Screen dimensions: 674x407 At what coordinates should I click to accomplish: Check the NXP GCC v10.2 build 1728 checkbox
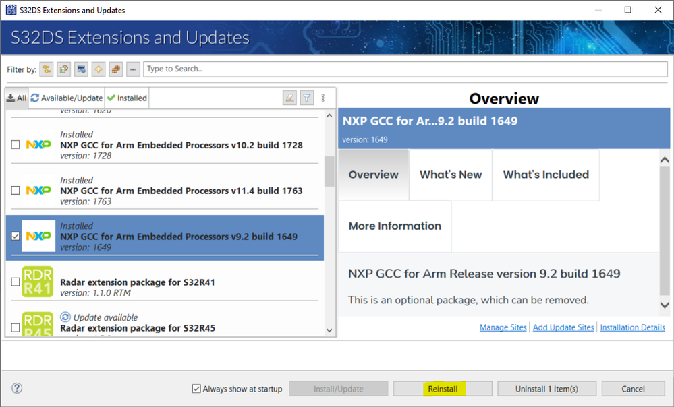tap(16, 145)
